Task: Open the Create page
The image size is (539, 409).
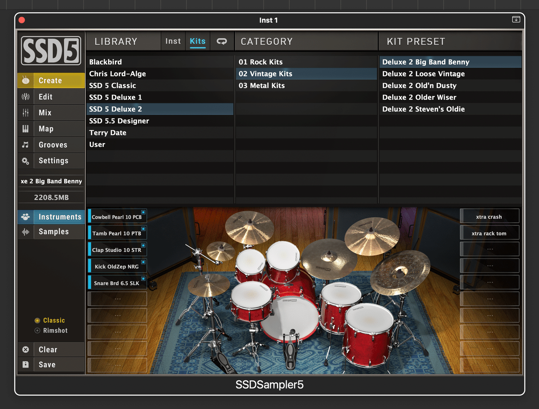Action: click(x=51, y=80)
